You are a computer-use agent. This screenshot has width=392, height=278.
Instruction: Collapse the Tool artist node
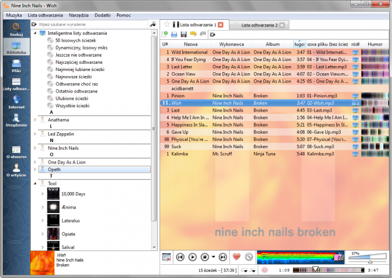click(35, 183)
